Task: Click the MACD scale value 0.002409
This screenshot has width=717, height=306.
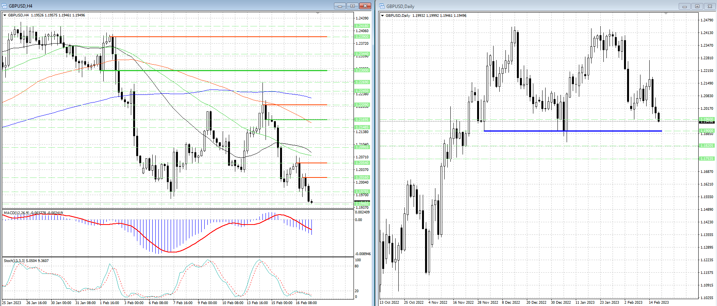Action: (x=362, y=212)
